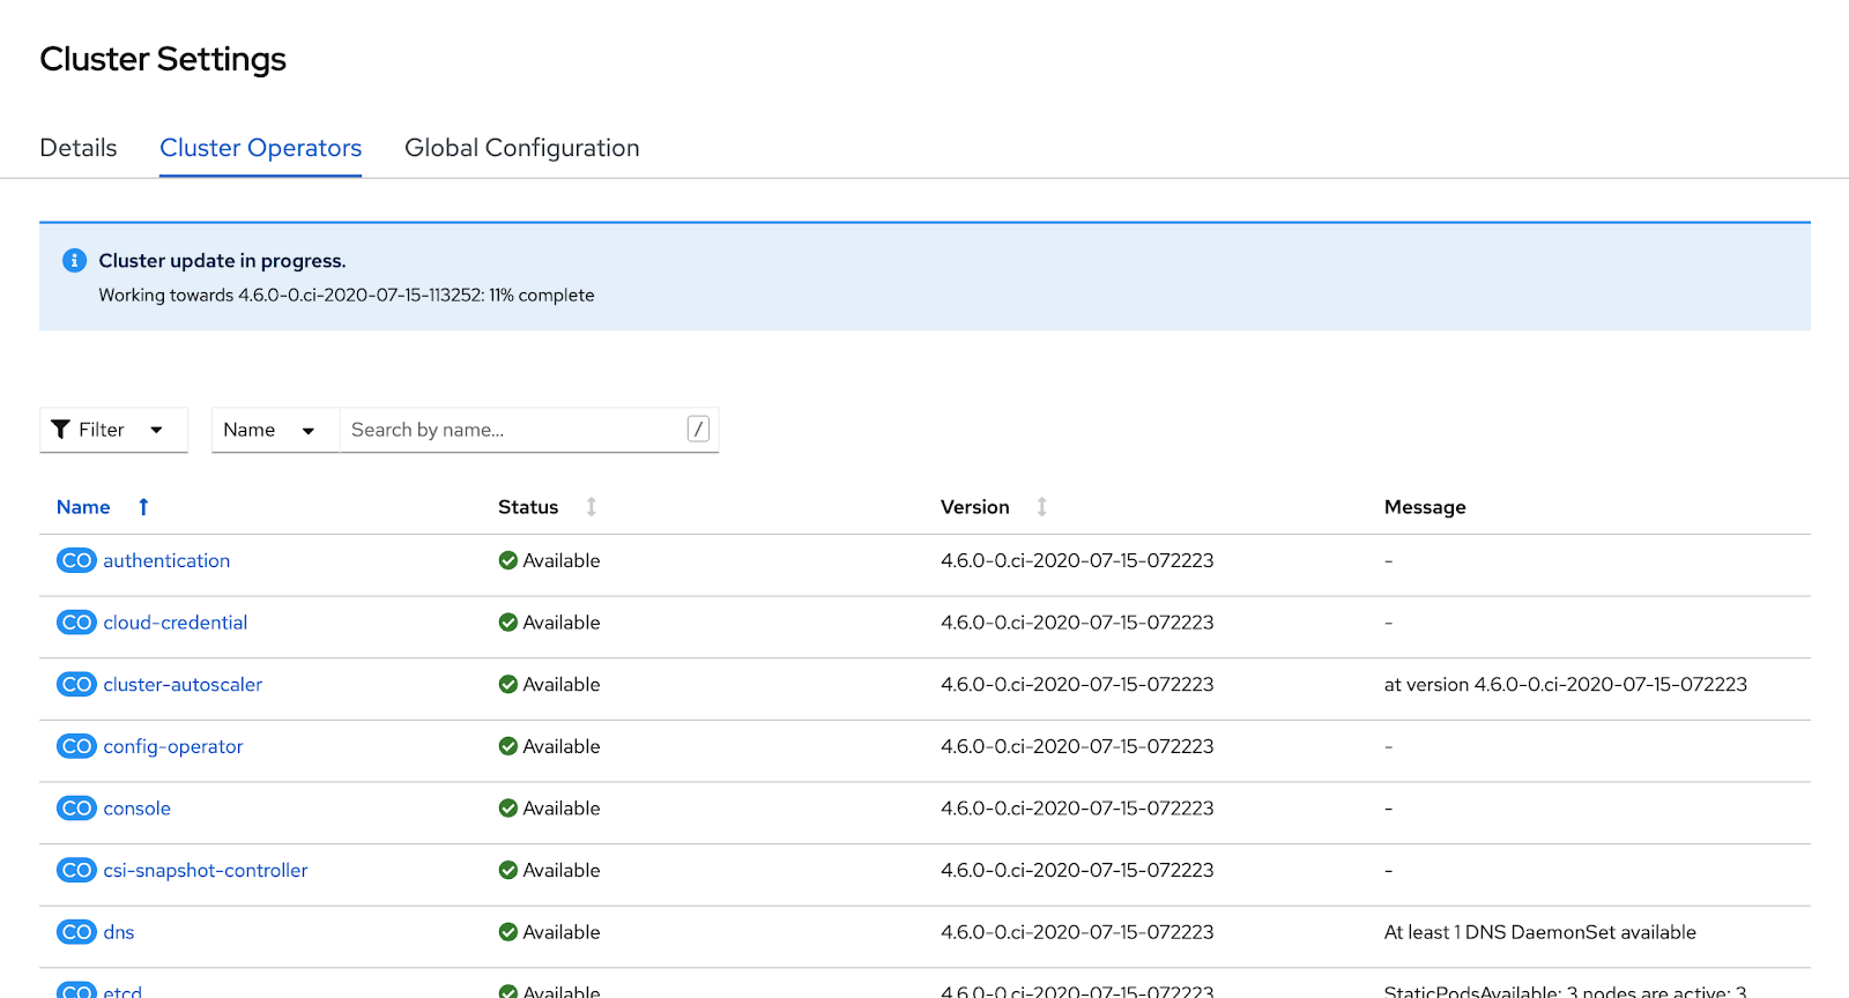Screen dimensions: 1849x998
Task: Click 'At least 1 DNS DaemonSet available' message
Action: tap(1540, 932)
